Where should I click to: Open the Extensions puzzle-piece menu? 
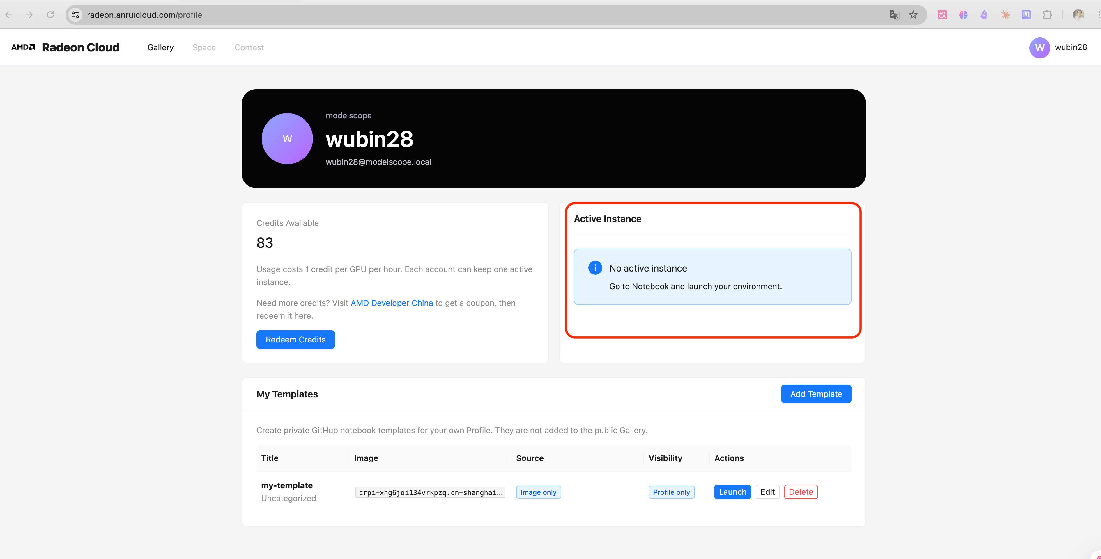tap(1047, 15)
